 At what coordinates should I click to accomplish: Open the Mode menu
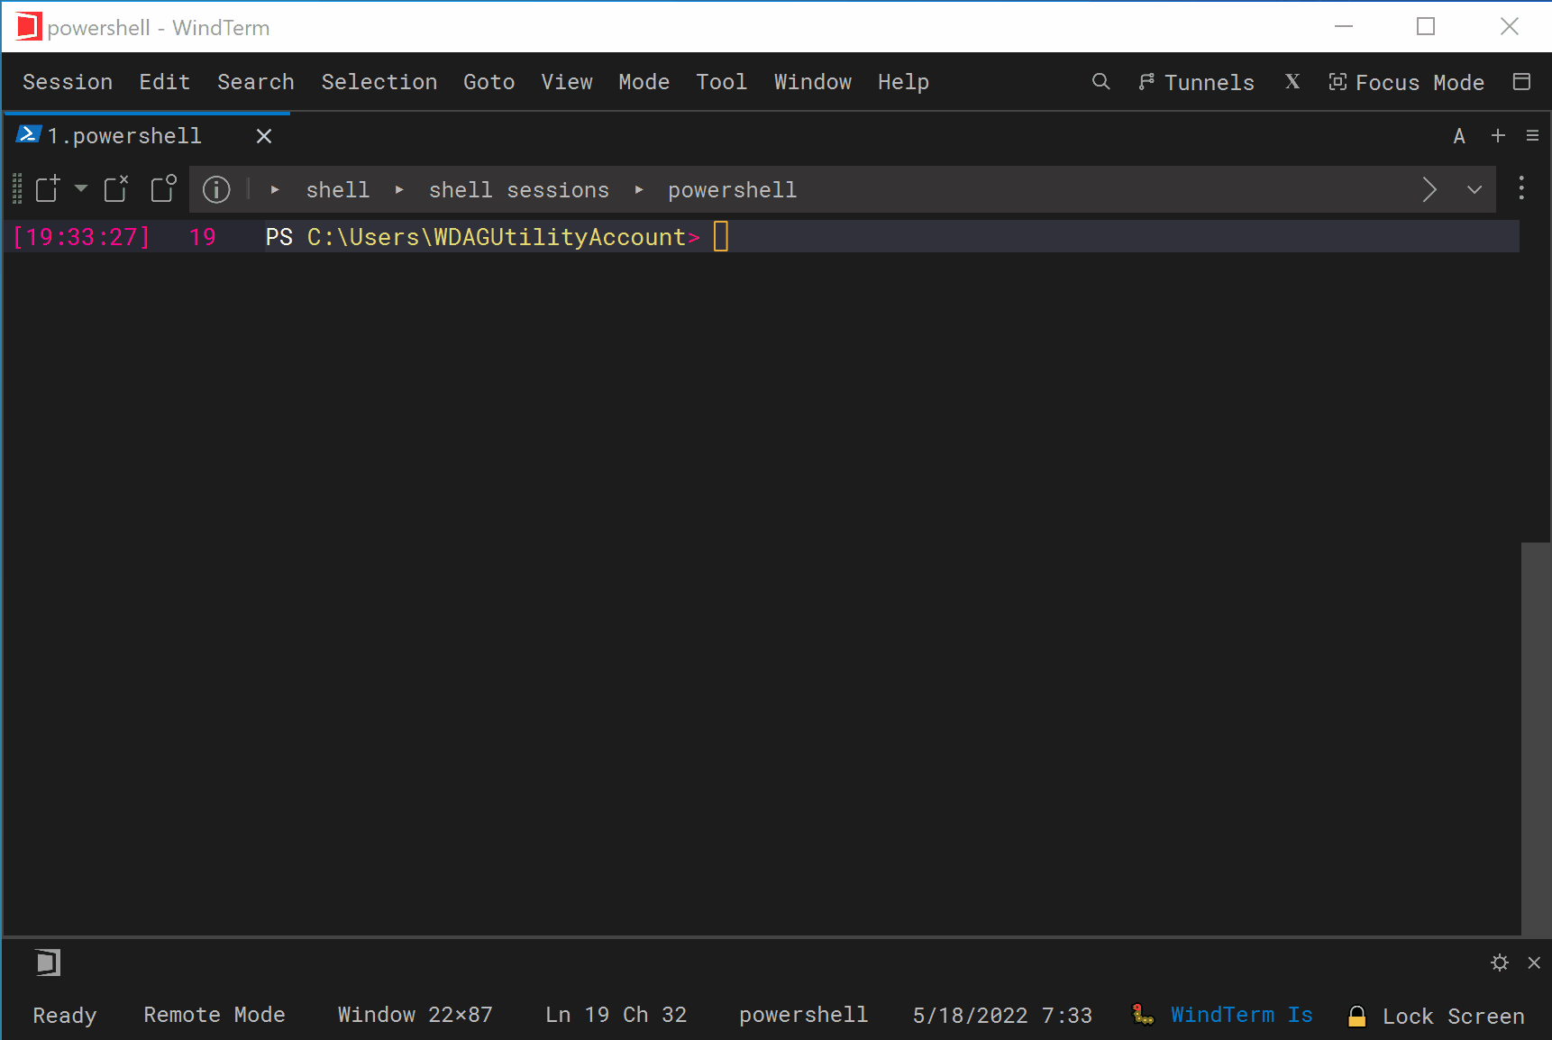pyautogui.click(x=644, y=82)
